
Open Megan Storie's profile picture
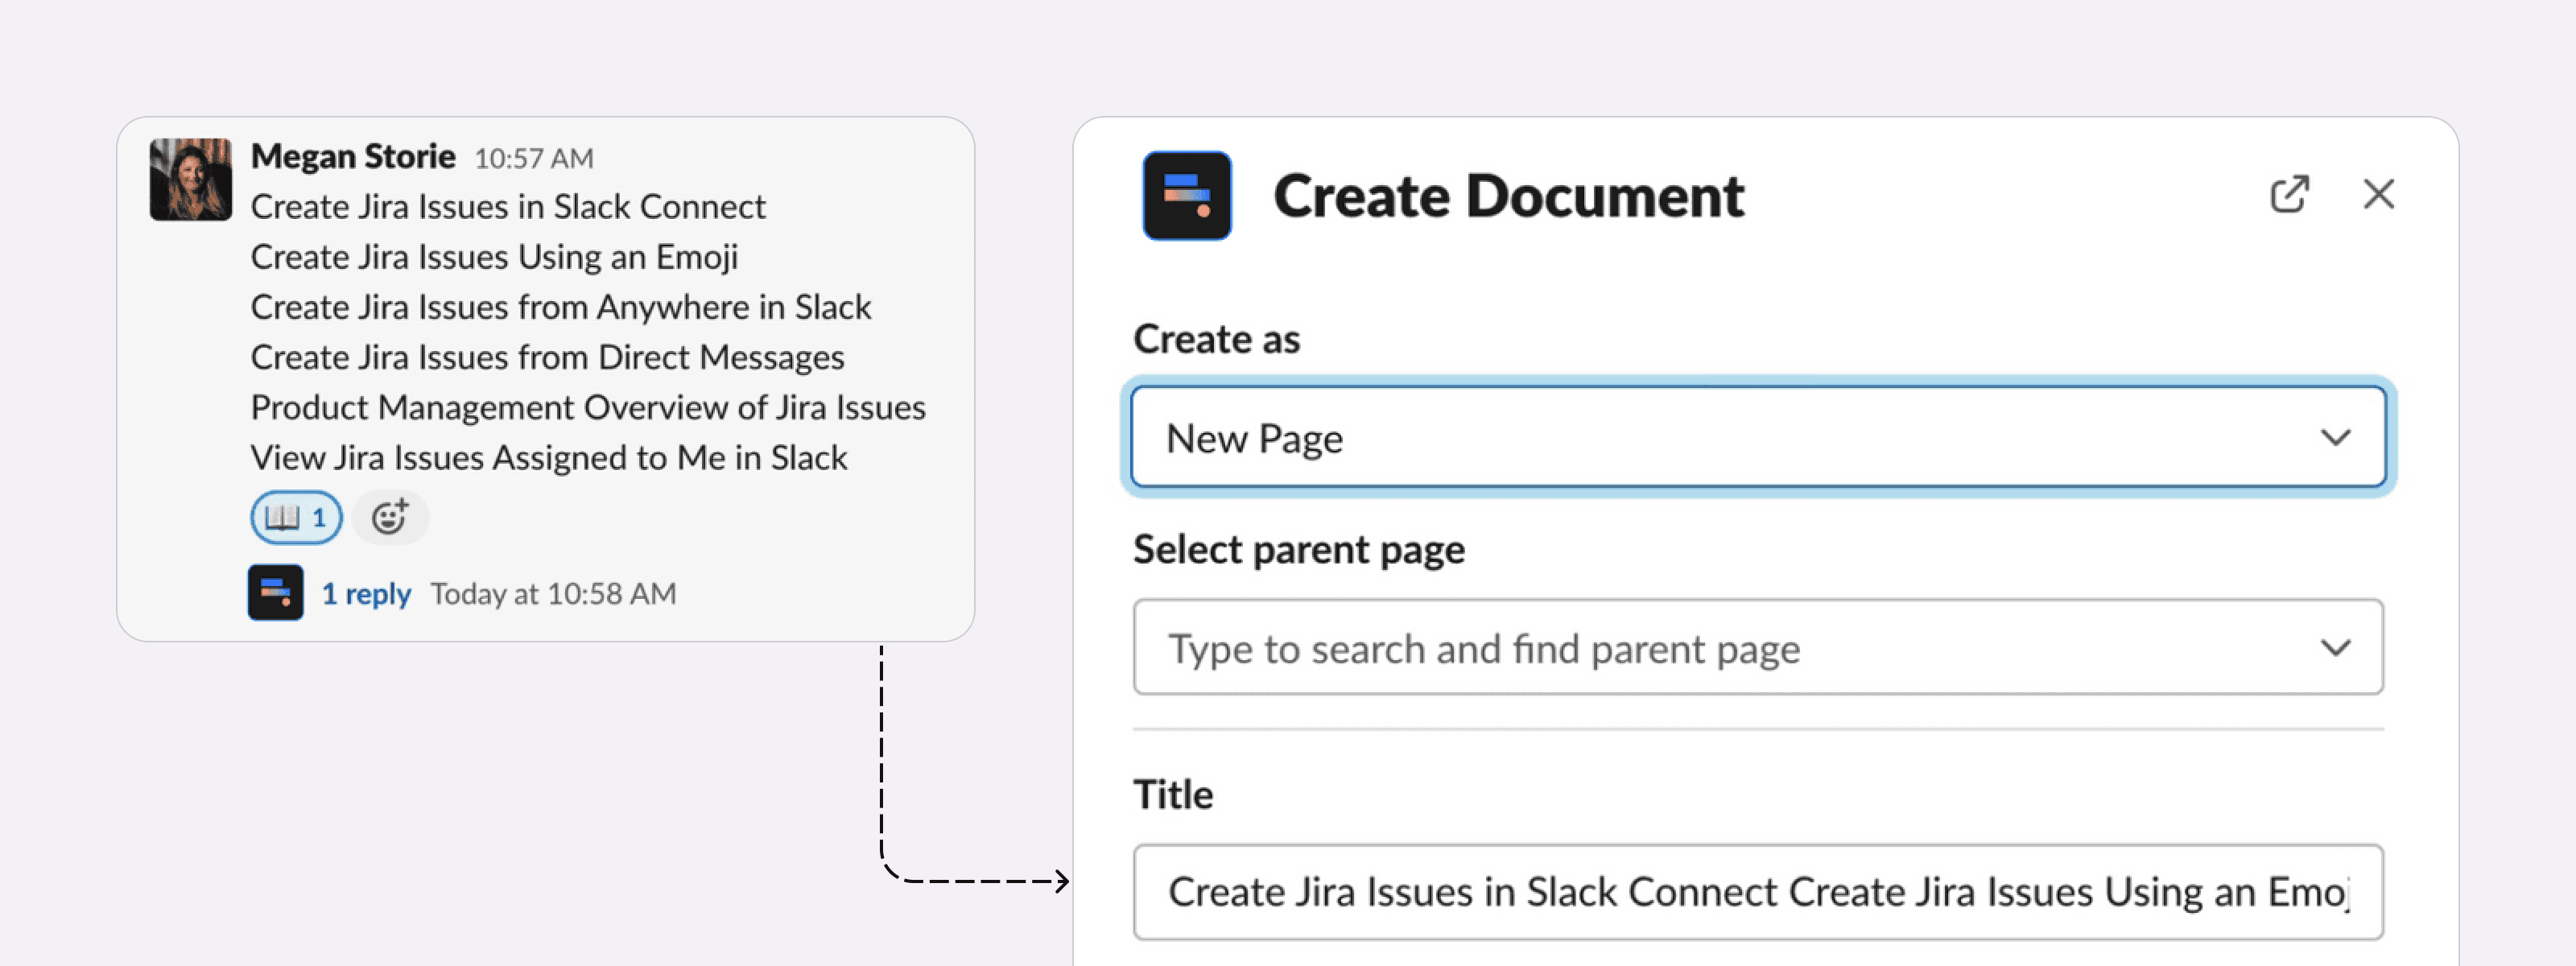click(191, 179)
